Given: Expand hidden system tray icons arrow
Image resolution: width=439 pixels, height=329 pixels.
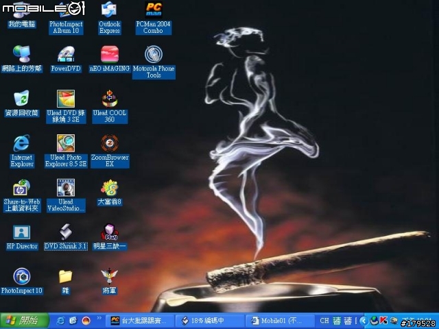Looking at the screenshot, I should click(364, 321).
